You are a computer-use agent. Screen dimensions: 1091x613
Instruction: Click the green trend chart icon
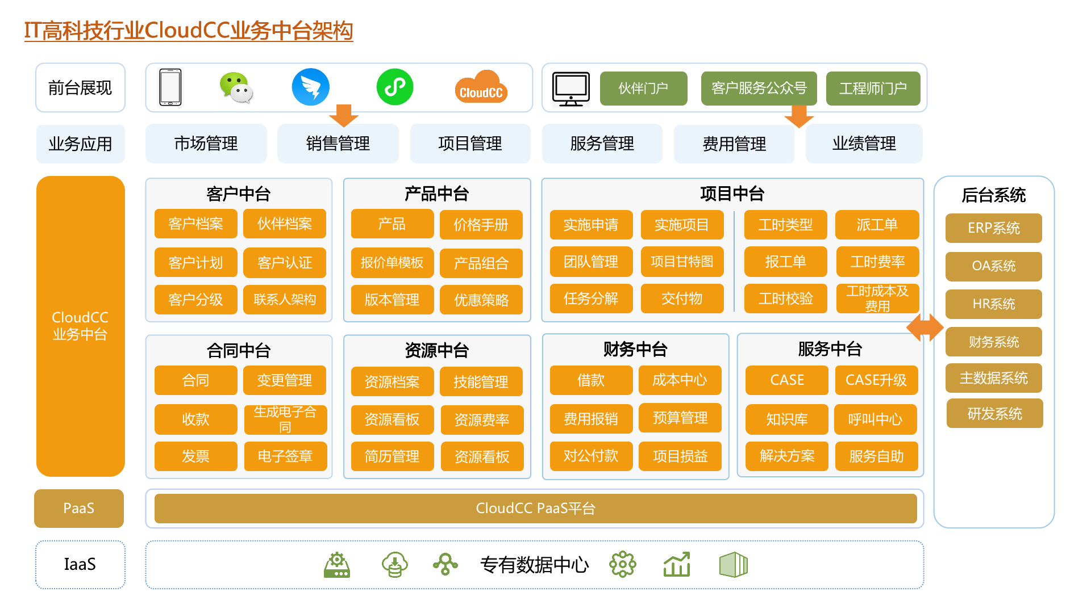[677, 565]
